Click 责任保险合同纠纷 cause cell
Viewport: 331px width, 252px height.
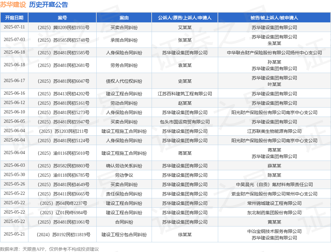click(124, 194)
